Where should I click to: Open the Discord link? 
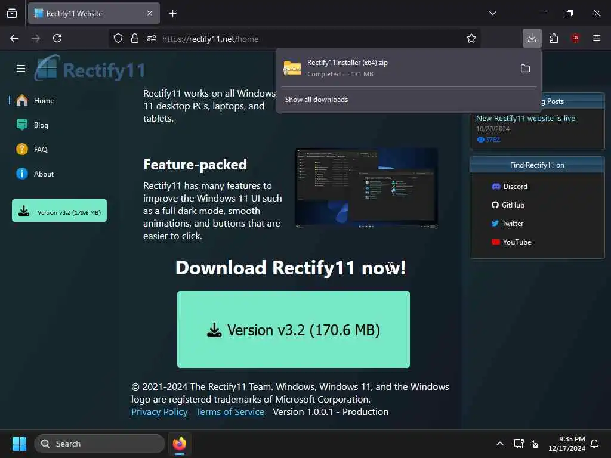(510, 187)
